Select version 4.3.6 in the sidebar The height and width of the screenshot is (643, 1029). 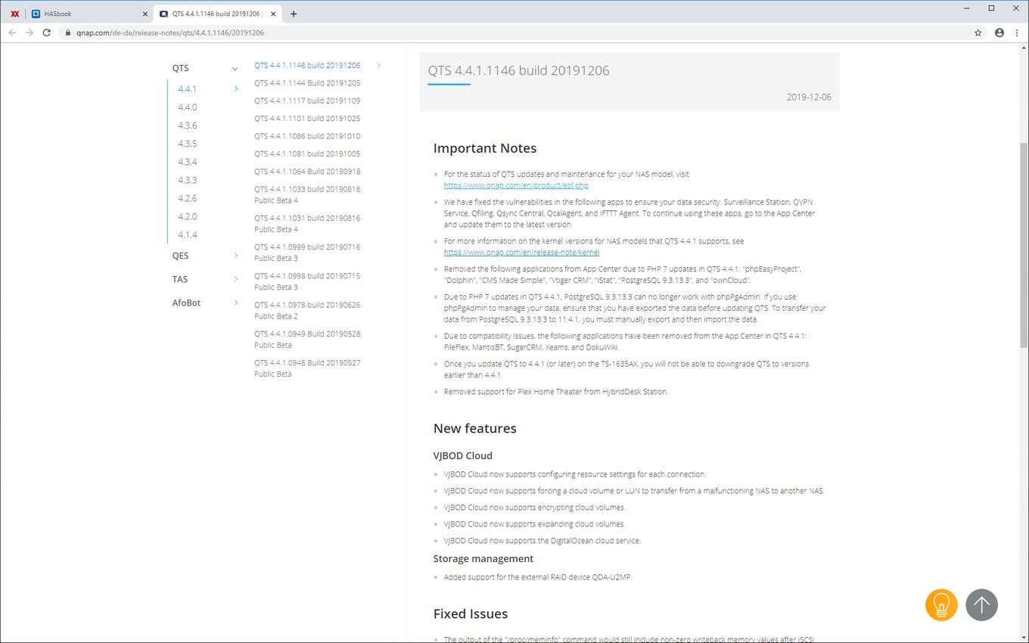(187, 126)
